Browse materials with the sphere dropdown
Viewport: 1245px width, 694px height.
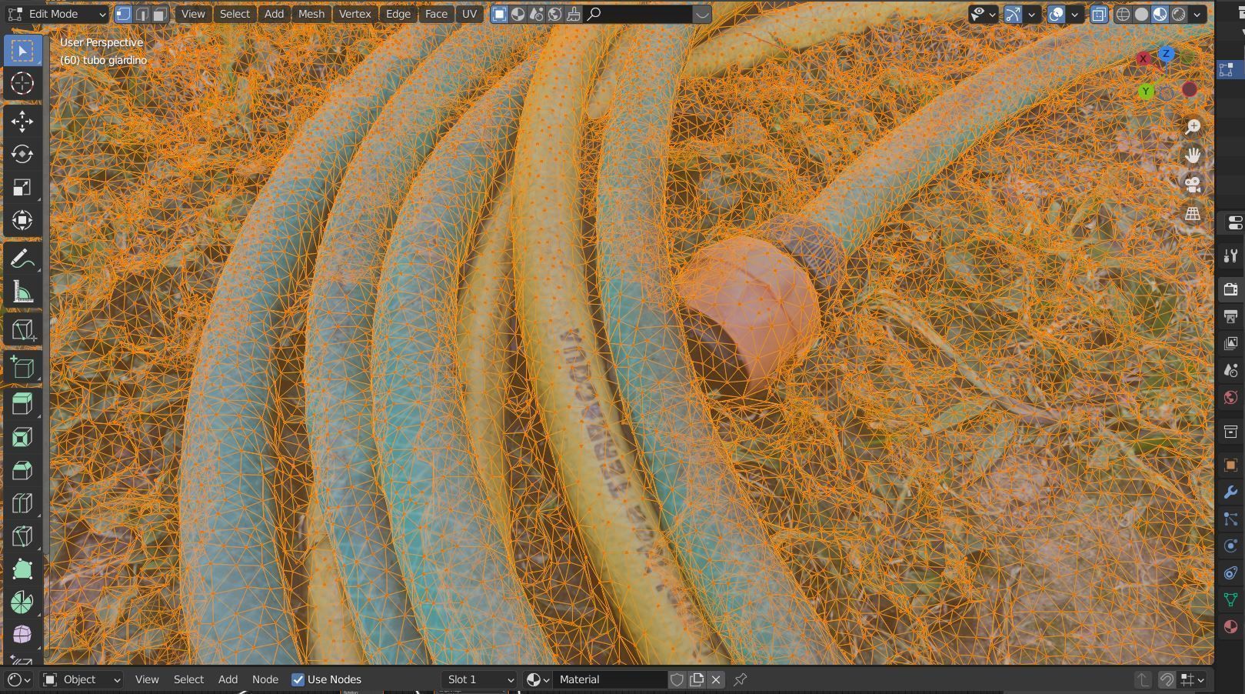point(538,679)
